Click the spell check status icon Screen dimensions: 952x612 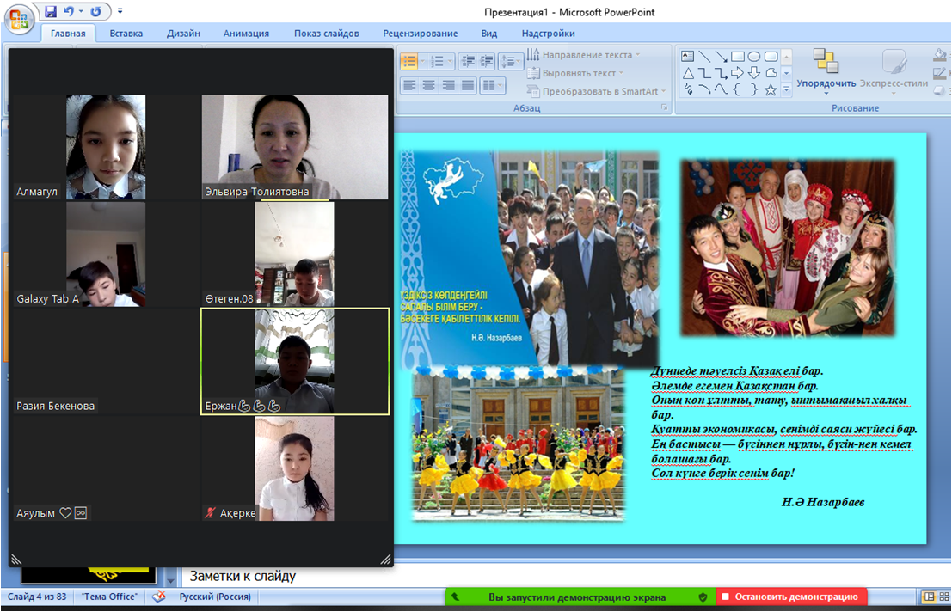(x=158, y=597)
